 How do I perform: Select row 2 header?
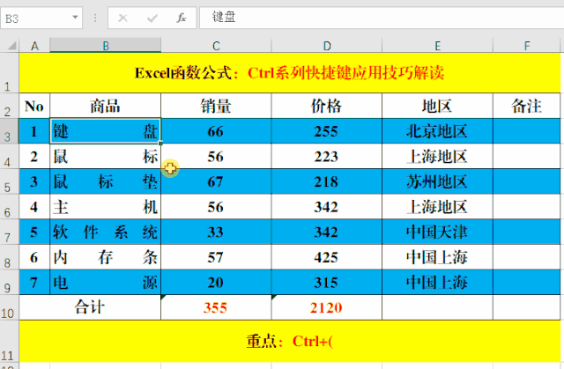[10, 106]
